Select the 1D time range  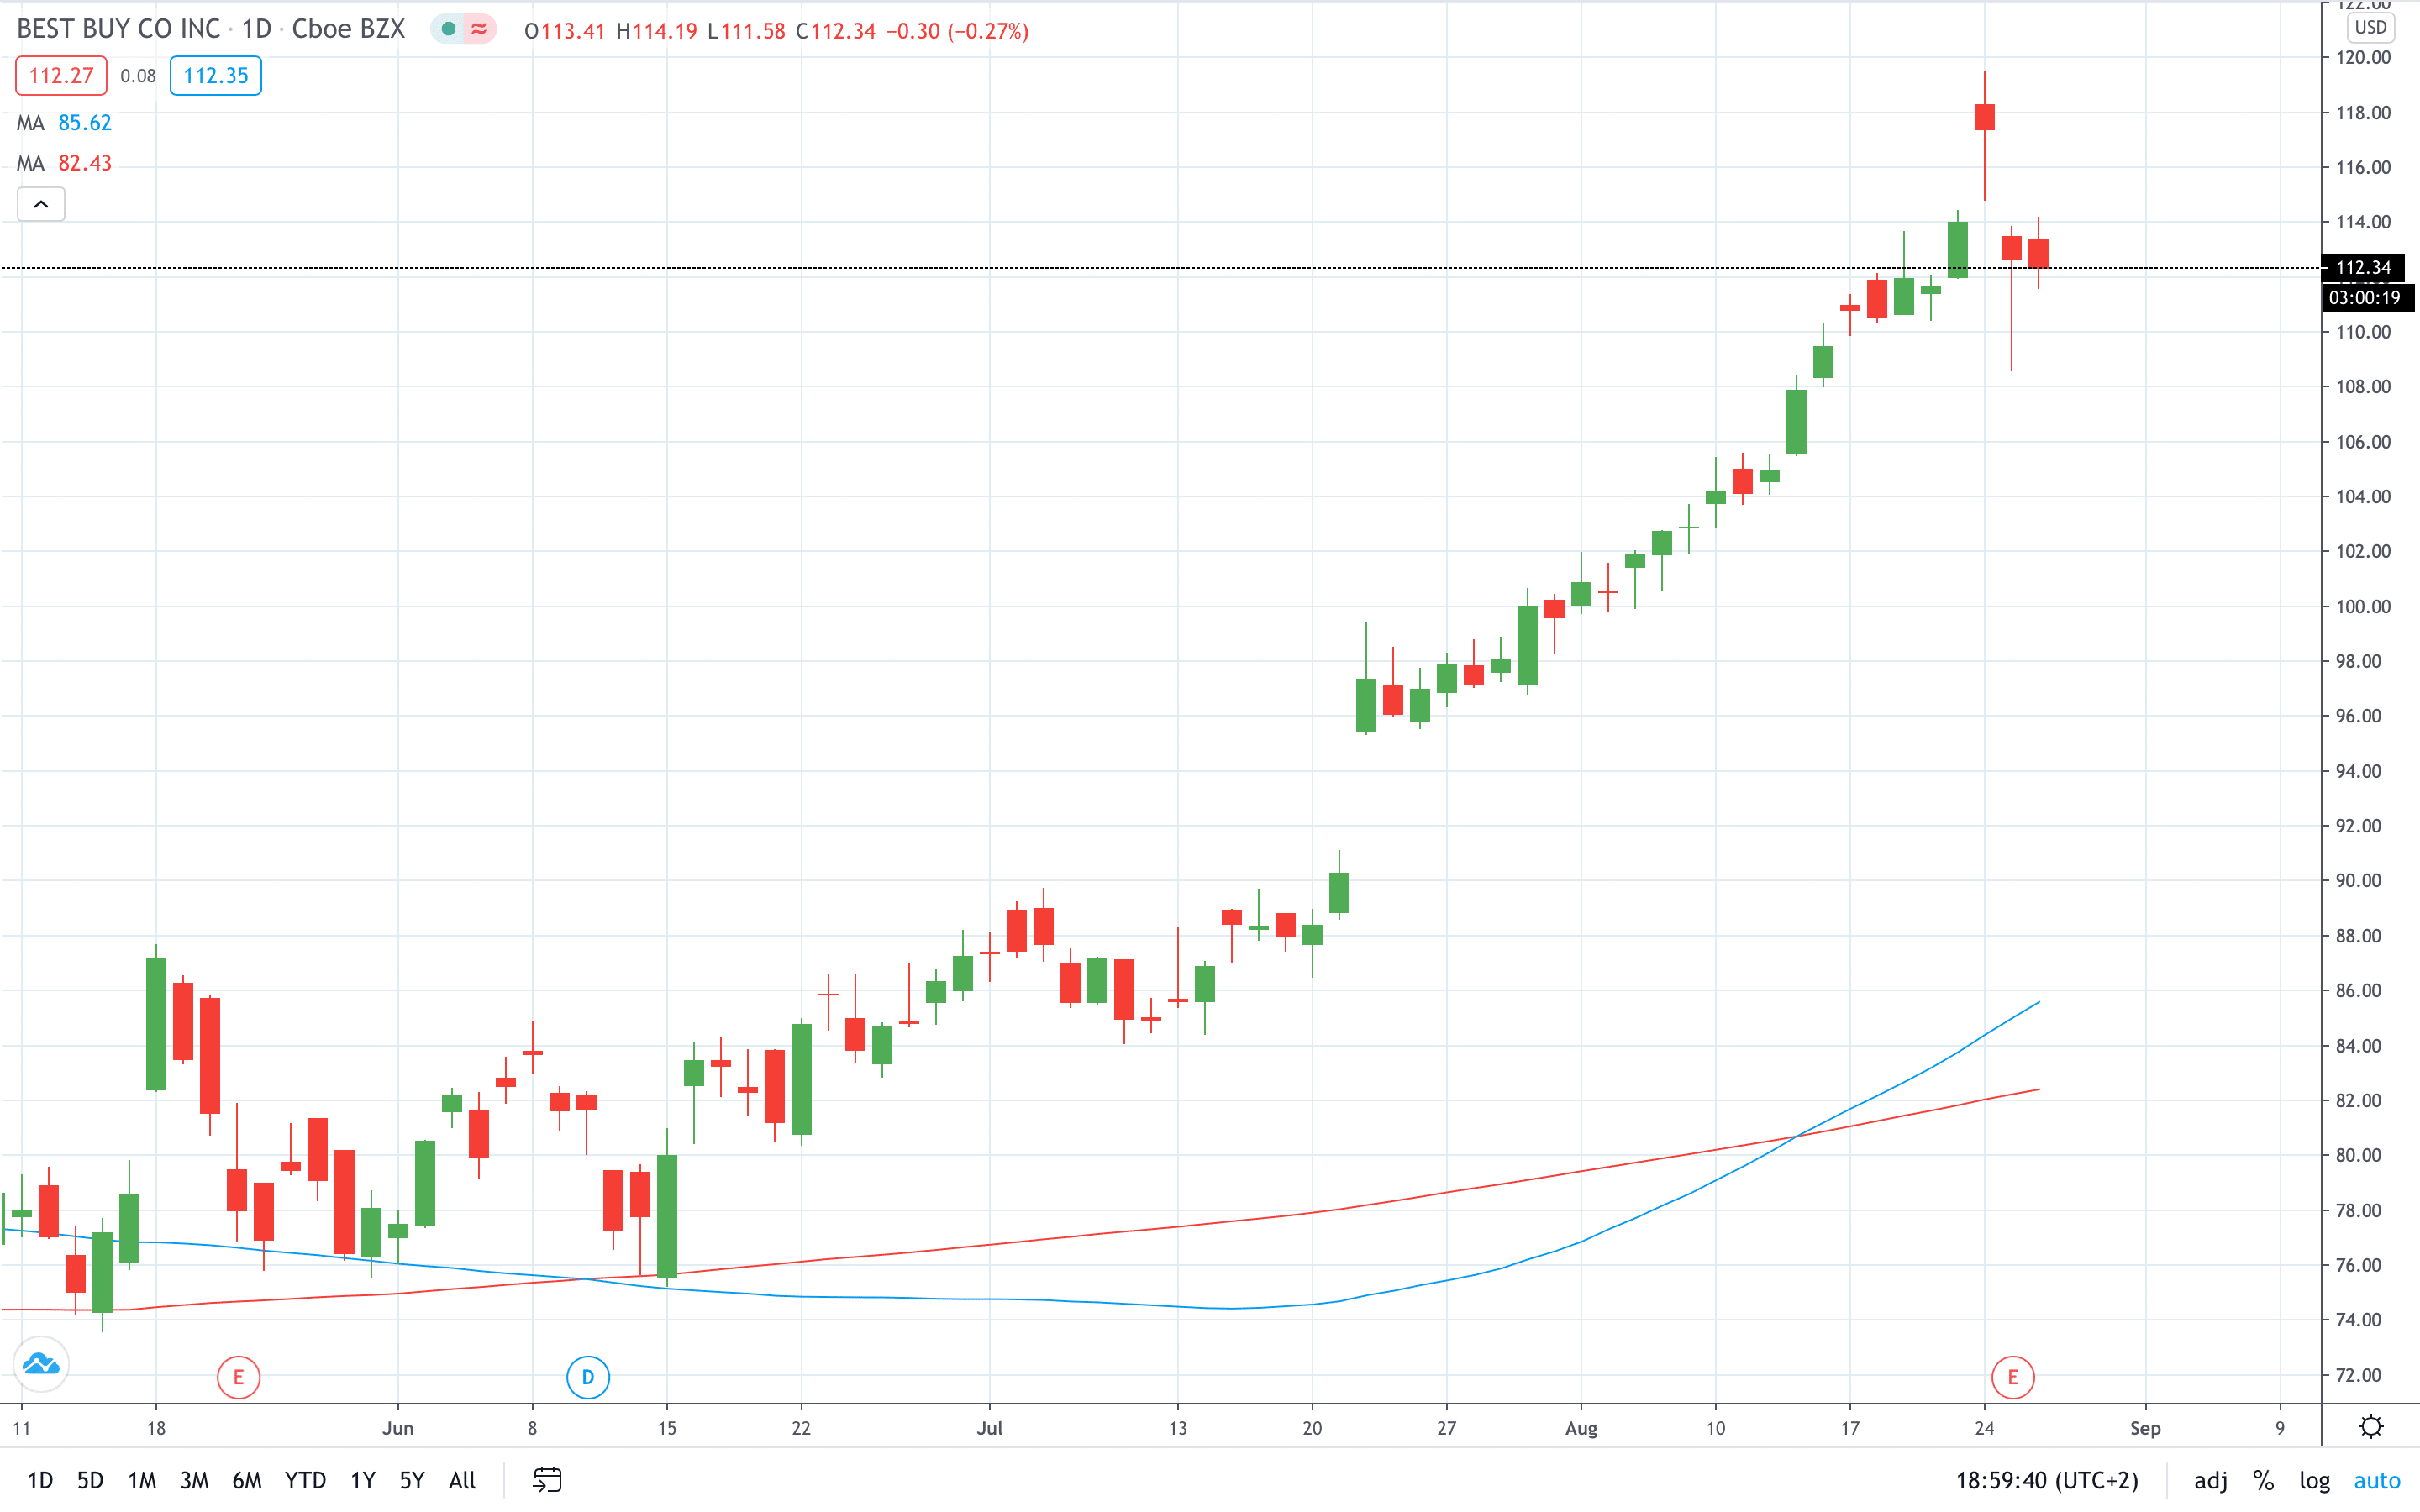(x=40, y=1480)
